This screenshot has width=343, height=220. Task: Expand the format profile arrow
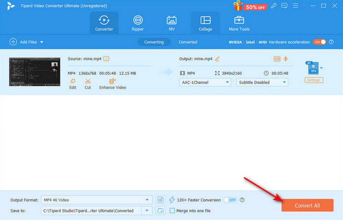(321, 68)
